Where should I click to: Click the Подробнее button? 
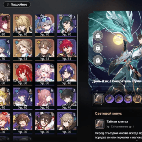(17, 5)
